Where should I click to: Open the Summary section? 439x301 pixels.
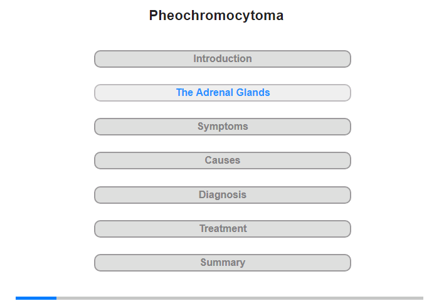[x=223, y=263]
